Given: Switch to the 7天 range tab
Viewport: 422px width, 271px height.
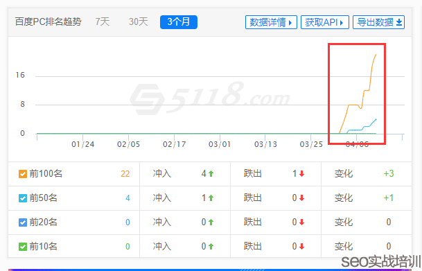Looking at the screenshot, I should click(103, 21).
